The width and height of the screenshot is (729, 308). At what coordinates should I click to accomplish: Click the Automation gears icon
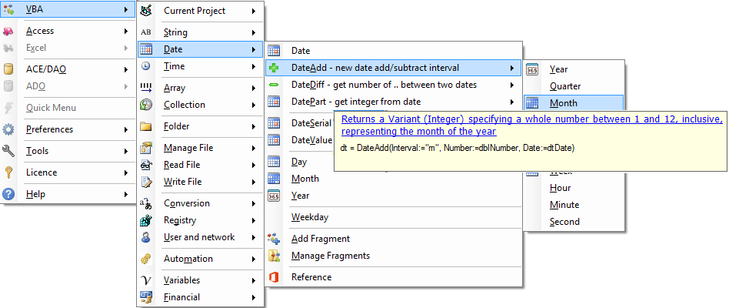tap(146, 259)
